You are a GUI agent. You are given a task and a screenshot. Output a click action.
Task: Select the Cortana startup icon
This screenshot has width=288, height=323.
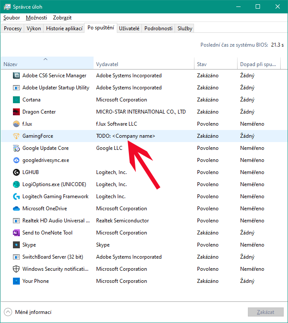pyautogui.click(x=16, y=100)
